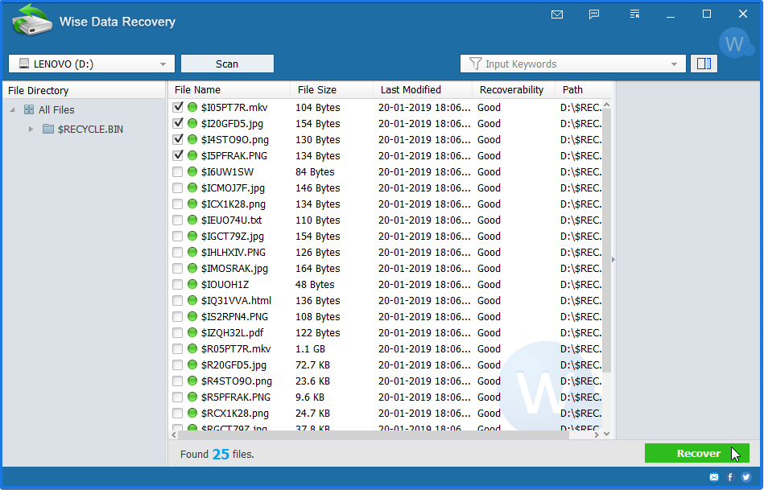Screen dimensions: 764x490
Task: Sort by the Path column header
Action: point(583,89)
